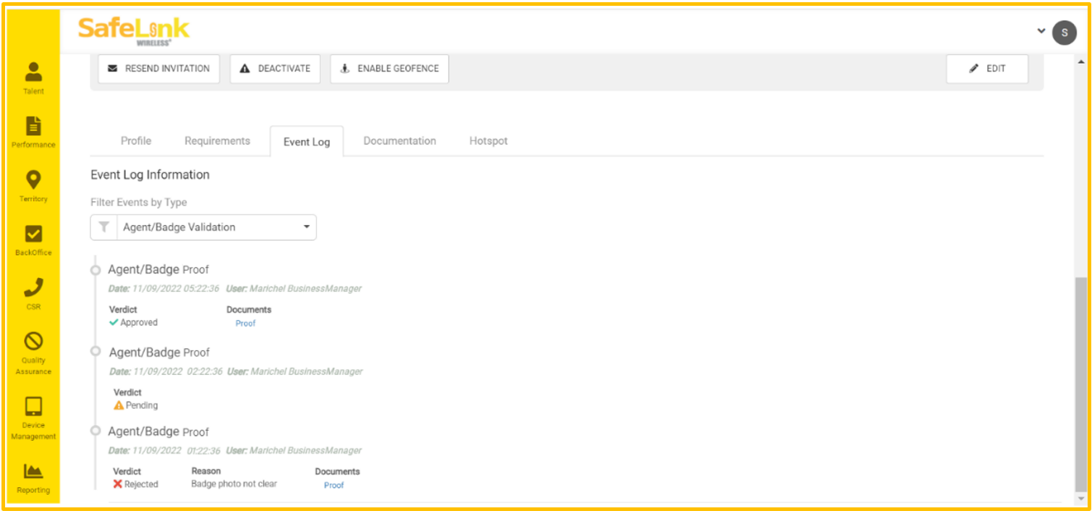Select the Event Log tab
This screenshot has width=1092, height=511.
click(x=307, y=141)
